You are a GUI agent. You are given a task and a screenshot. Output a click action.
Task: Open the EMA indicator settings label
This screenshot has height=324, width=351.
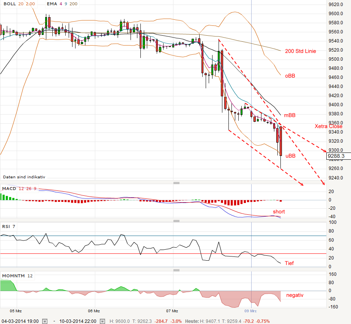pos(52,4)
